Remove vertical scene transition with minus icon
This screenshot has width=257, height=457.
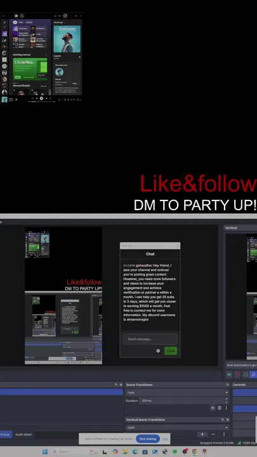(x=213, y=434)
